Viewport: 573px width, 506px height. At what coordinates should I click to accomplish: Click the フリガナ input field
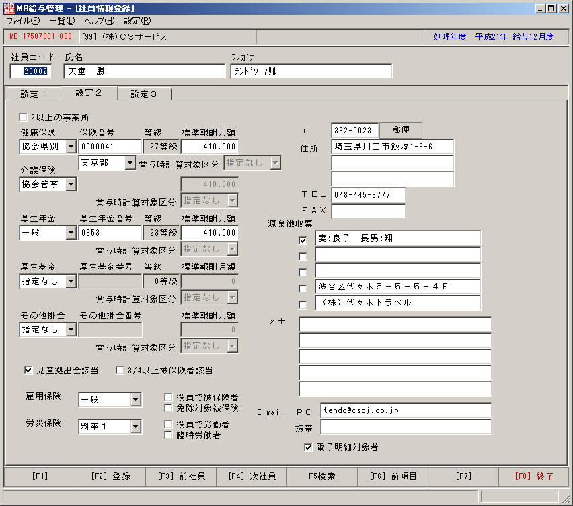pyautogui.click(x=311, y=71)
